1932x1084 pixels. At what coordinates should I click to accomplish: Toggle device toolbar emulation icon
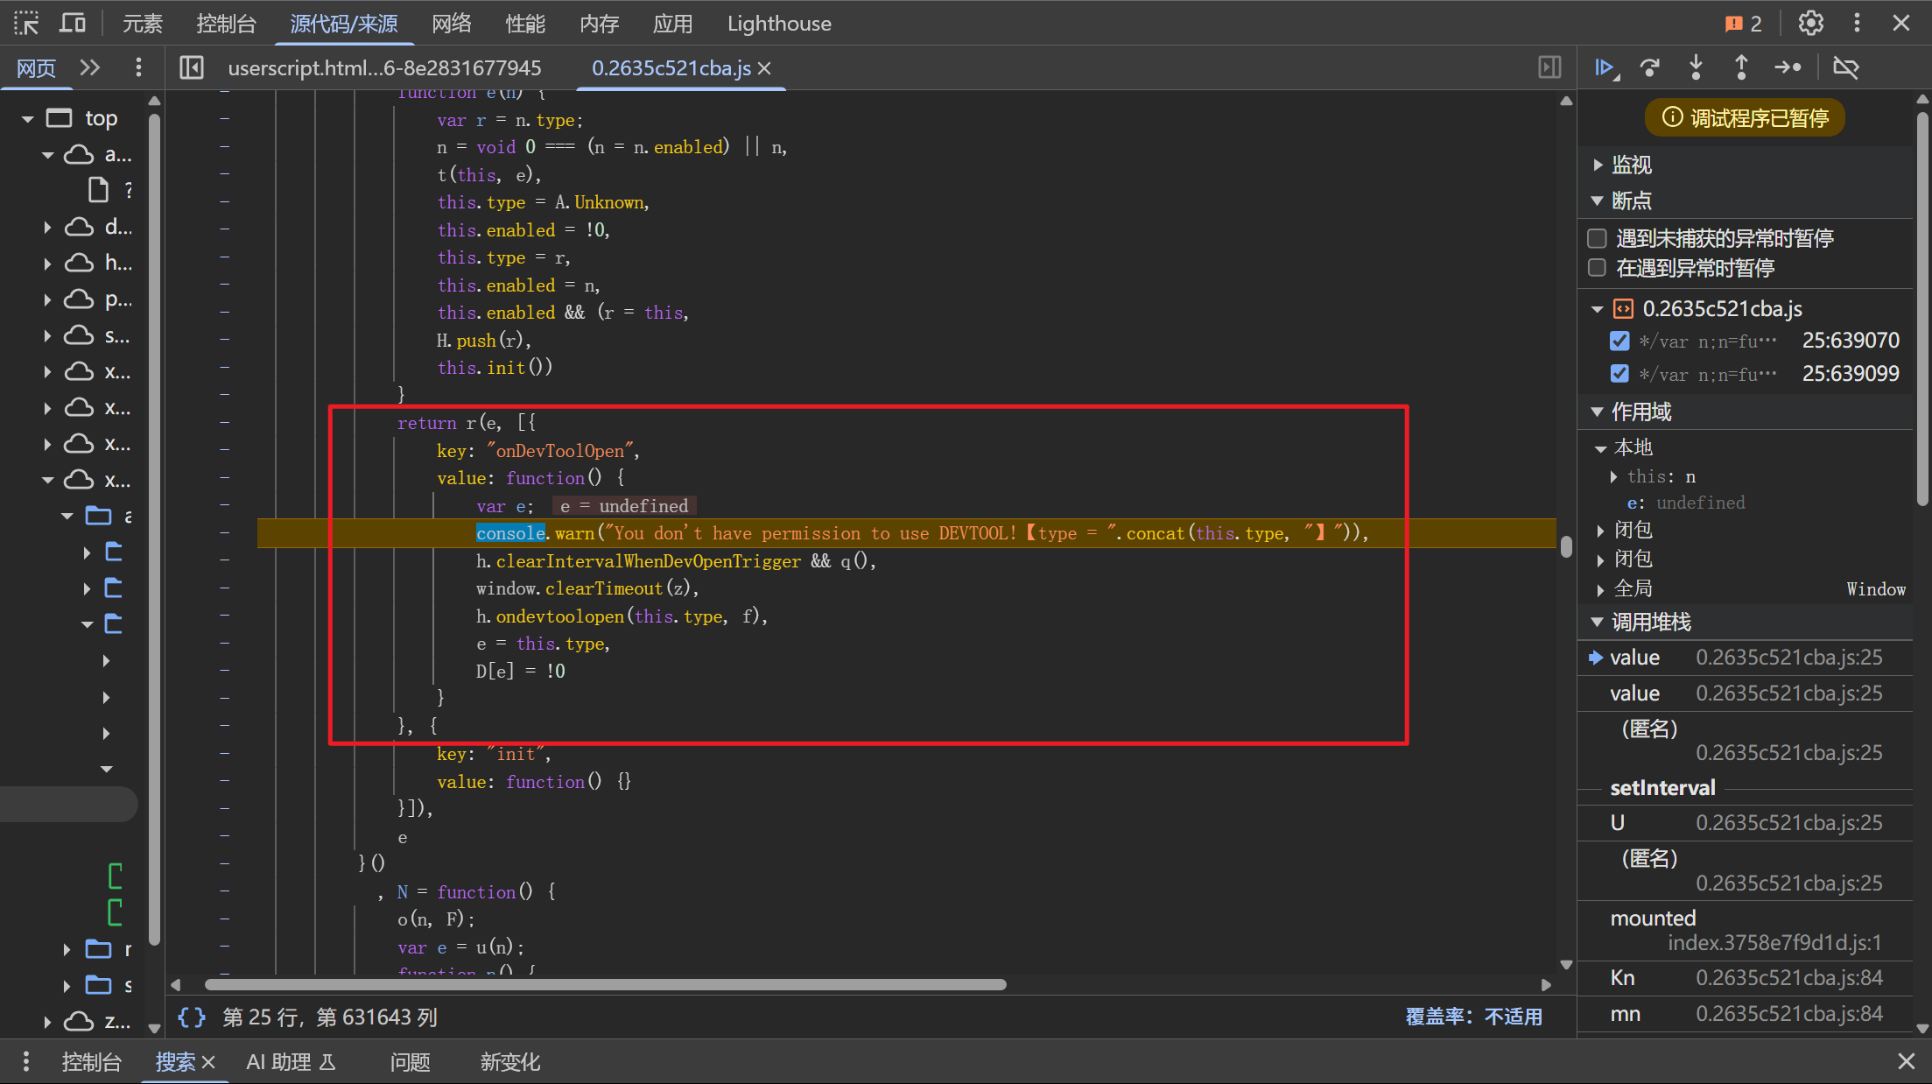tap(72, 23)
